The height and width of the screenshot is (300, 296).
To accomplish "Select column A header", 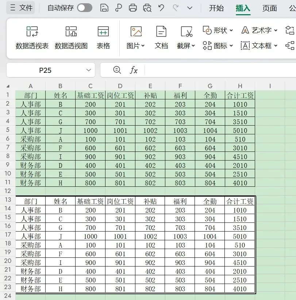I will click(x=31, y=86).
